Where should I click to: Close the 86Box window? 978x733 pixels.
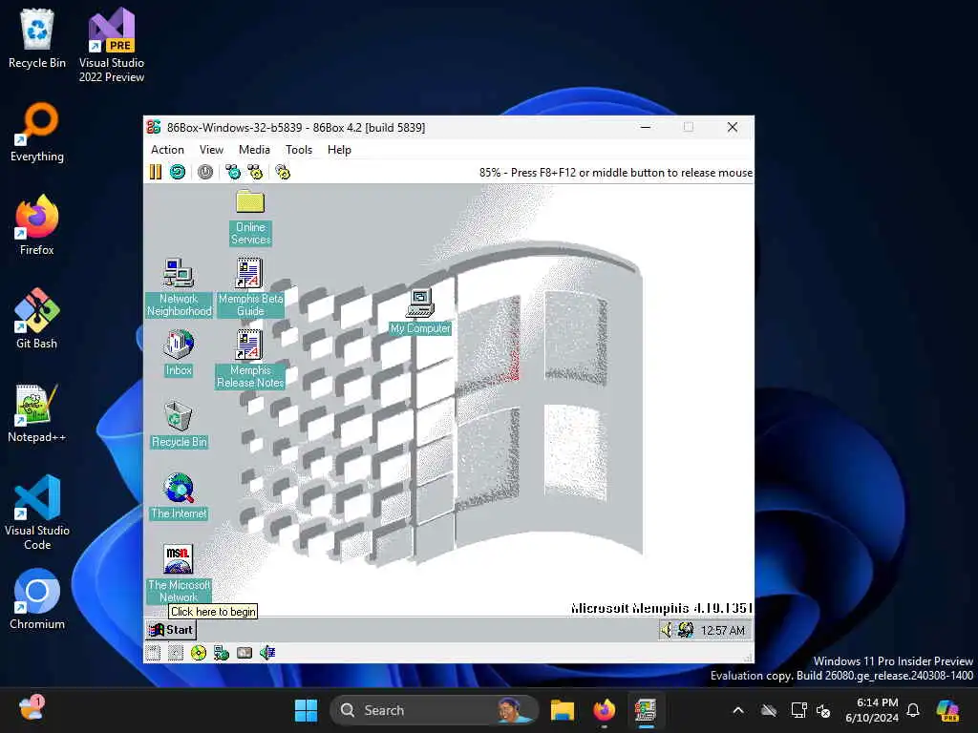(x=733, y=127)
